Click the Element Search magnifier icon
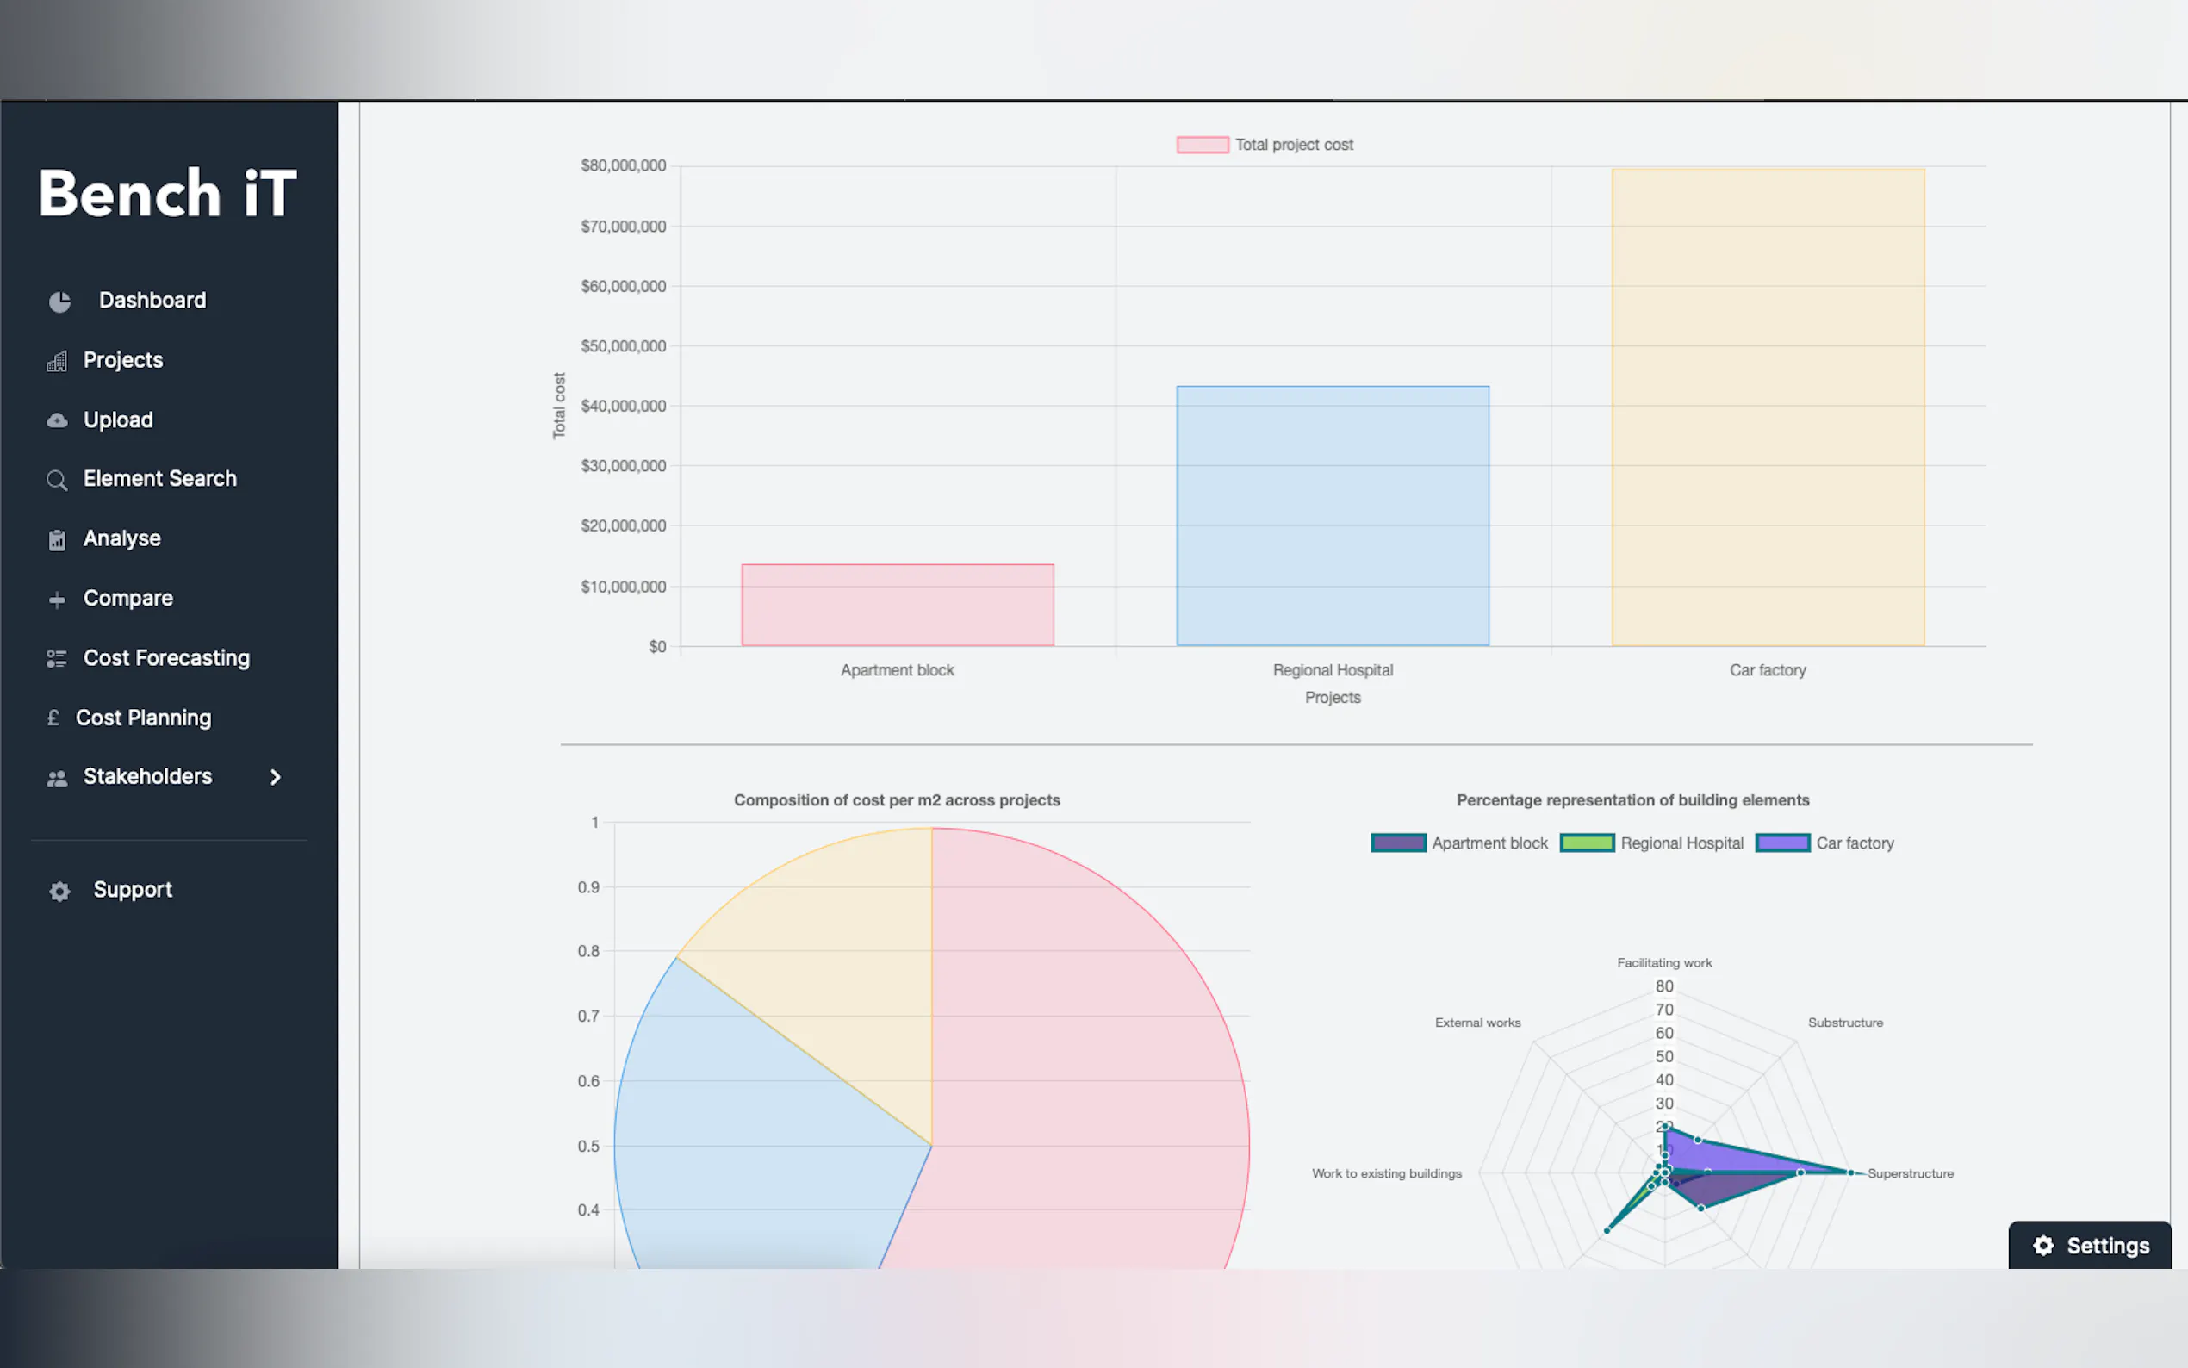Image resolution: width=2188 pixels, height=1368 pixels. coord(57,481)
